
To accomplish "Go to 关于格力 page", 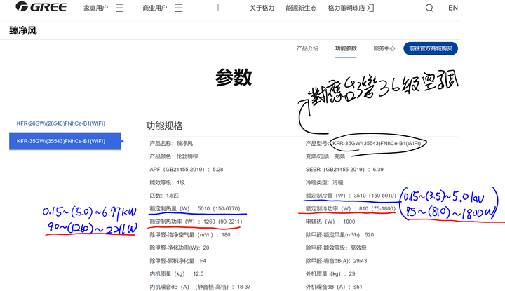I will [x=262, y=8].
